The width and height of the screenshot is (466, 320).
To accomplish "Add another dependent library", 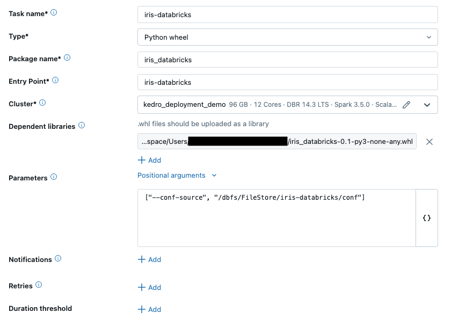I will (149, 159).
